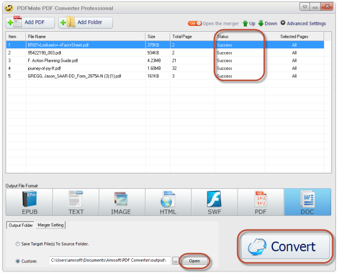Click the 1.60MB size cell
Screen dimensions: 337x273
154,69
